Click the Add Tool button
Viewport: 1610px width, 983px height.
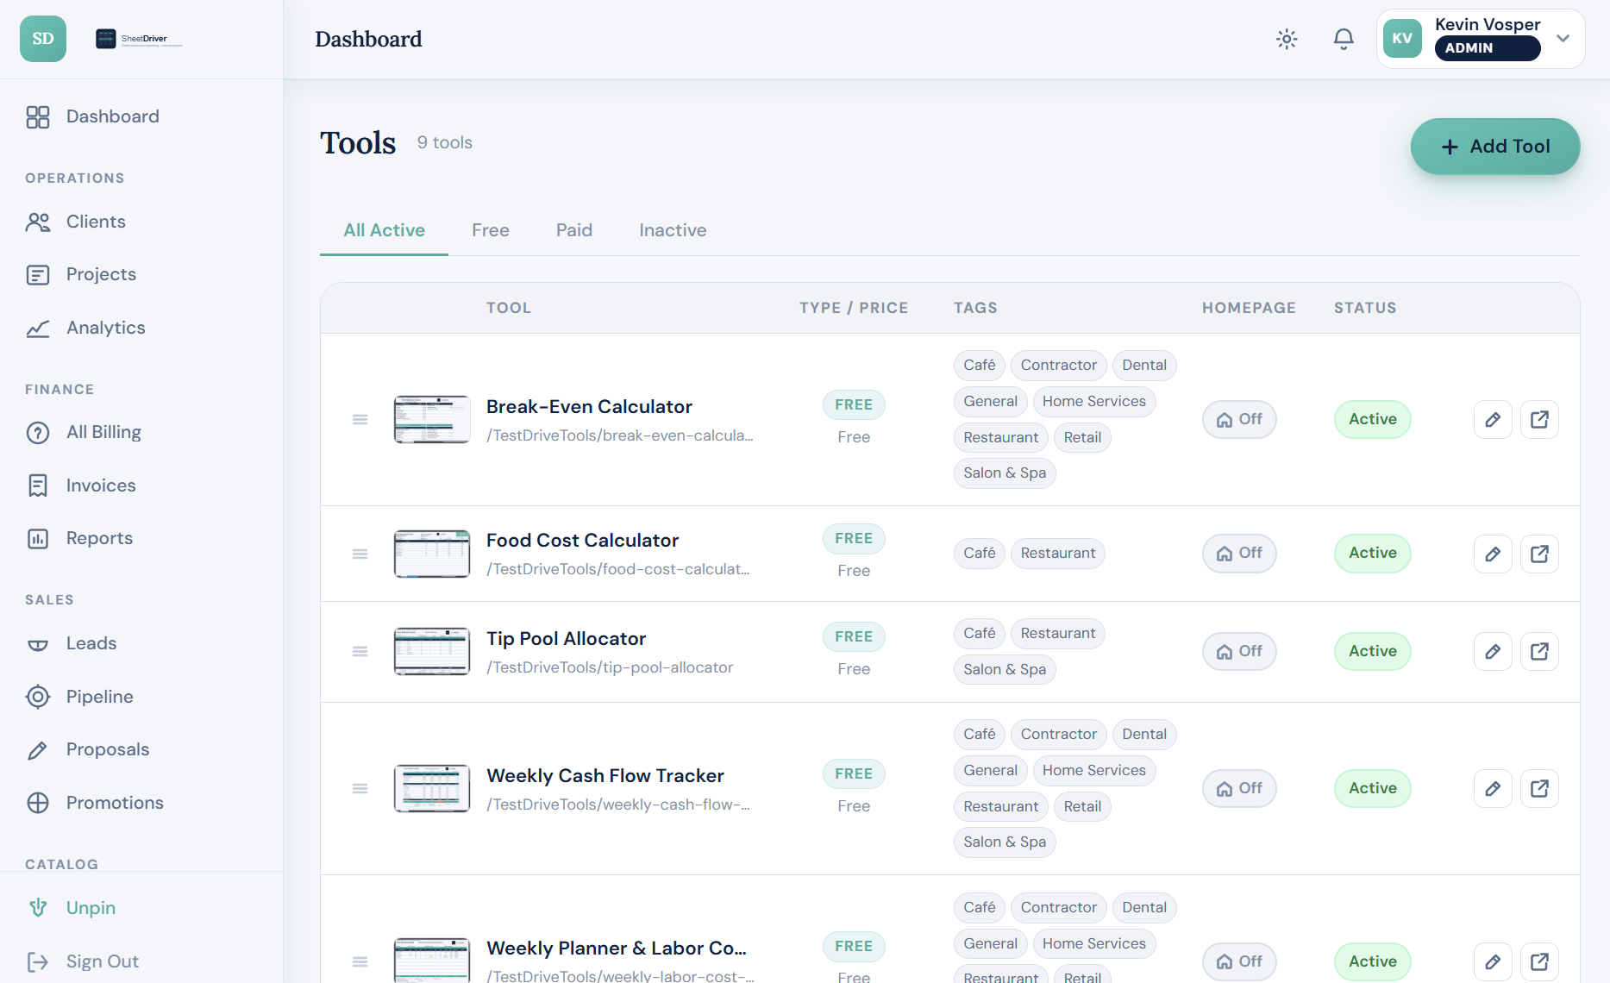(x=1495, y=147)
